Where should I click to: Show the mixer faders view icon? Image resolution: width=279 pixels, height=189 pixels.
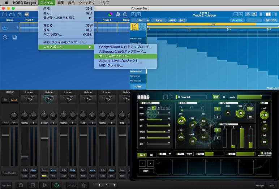pyautogui.click(x=248, y=14)
